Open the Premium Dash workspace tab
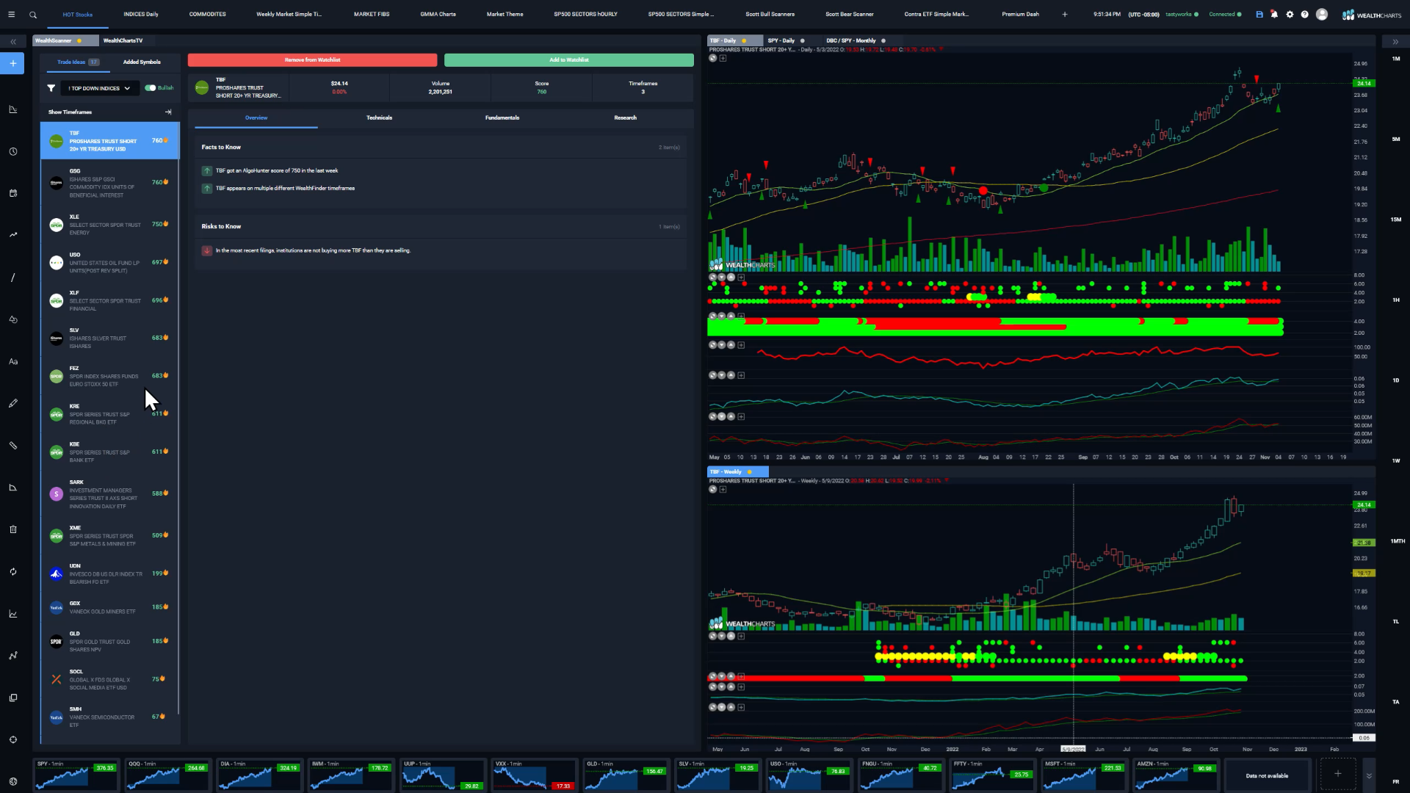Image resolution: width=1410 pixels, height=793 pixels. 1020,14
